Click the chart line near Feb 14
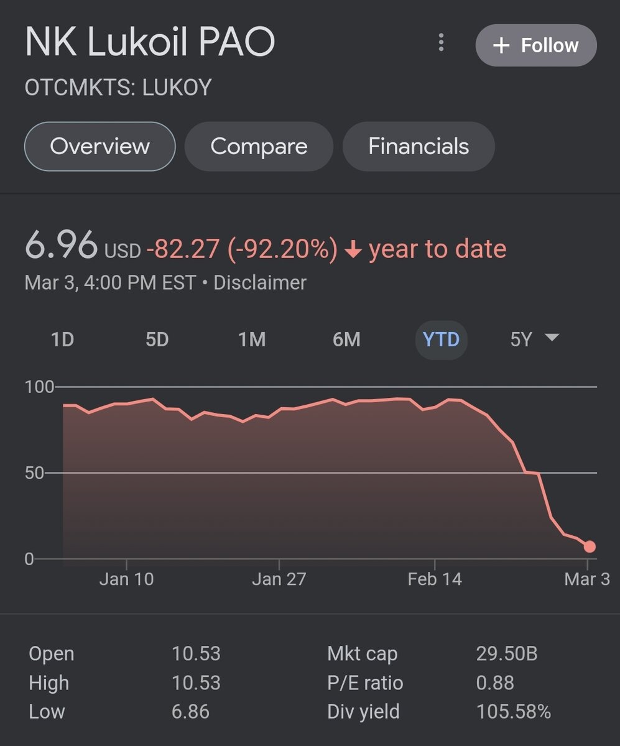Viewport: 620px width, 746px height. tap(435, 407)
